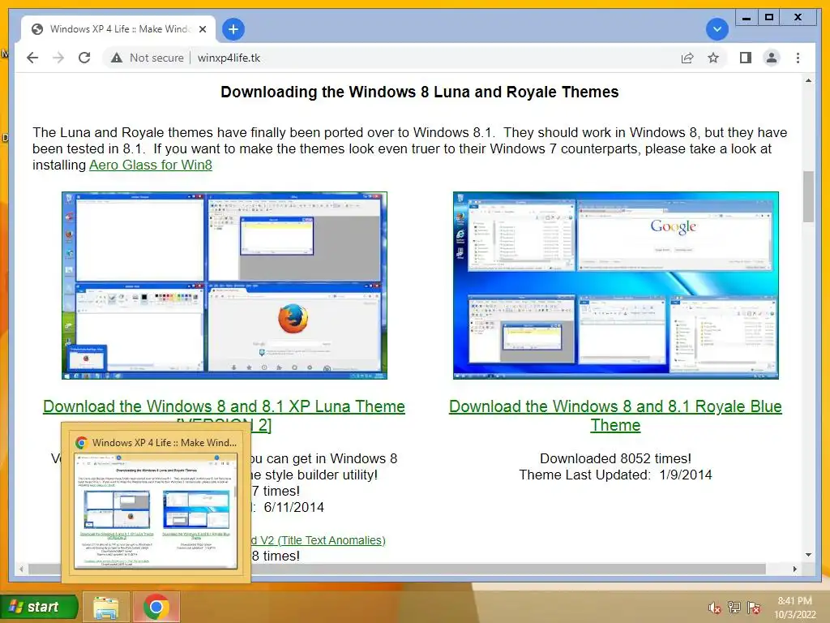Screen dimensions: 830x623
Task: Click the V2 (Title Text Anomalies) link
Action: coord(318,540)
